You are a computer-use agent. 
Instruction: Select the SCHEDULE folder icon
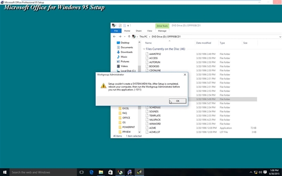147,107
